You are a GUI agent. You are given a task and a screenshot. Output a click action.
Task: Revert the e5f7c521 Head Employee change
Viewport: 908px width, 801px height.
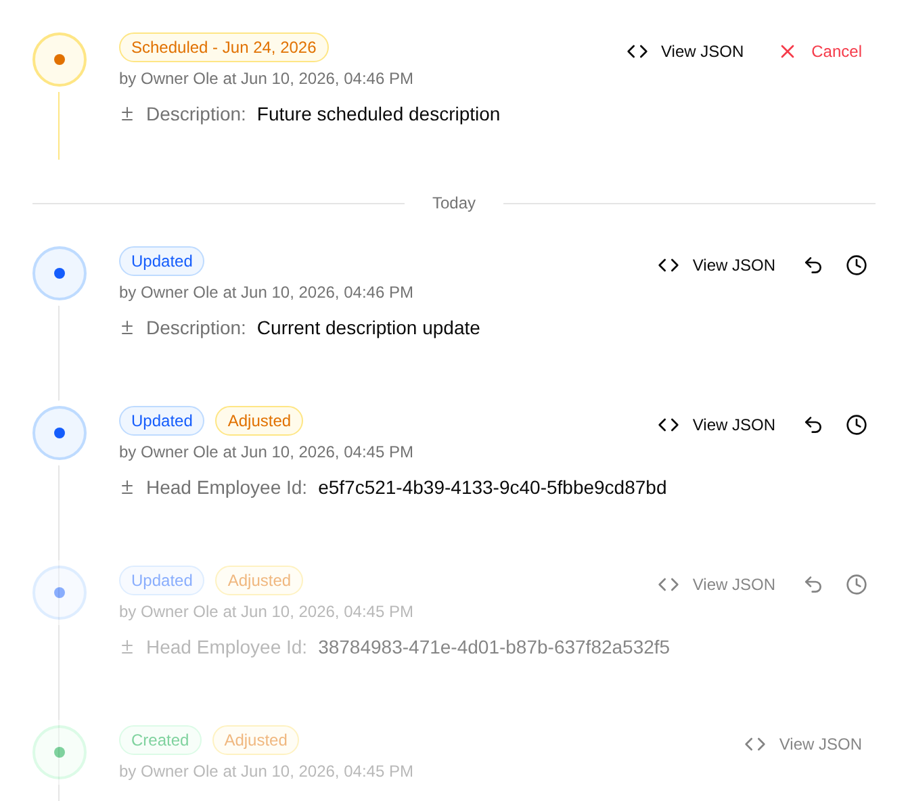(x=813, y=425)
